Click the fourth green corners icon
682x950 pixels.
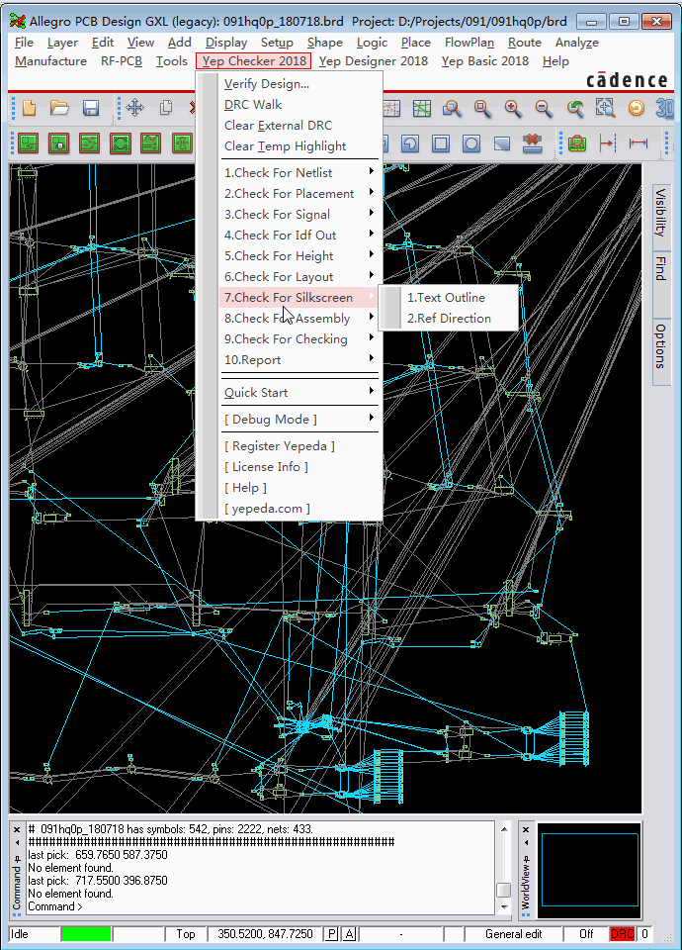121,143
